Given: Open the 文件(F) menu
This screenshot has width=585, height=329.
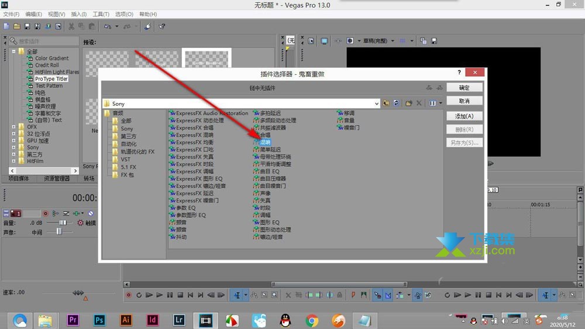Looking at the screenshot, I should (x=11, y=14).
